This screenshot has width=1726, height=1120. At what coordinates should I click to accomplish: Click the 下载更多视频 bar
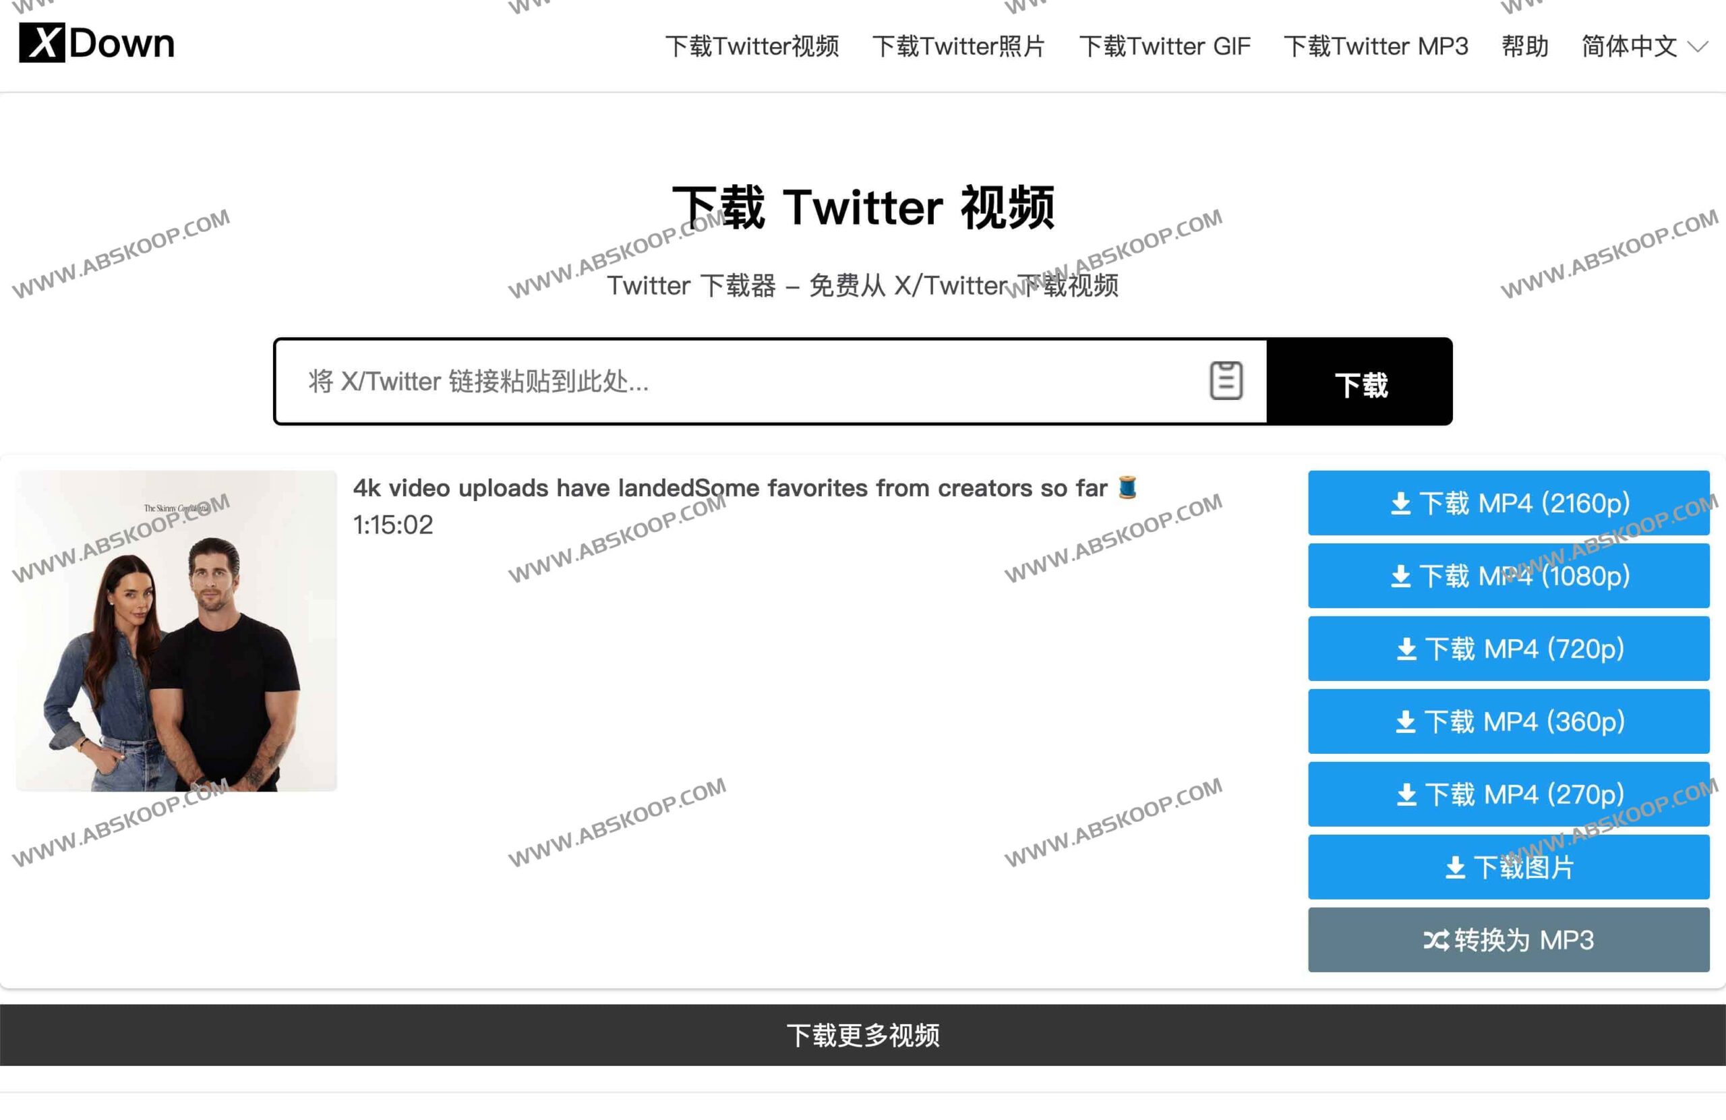(863, 1035)
